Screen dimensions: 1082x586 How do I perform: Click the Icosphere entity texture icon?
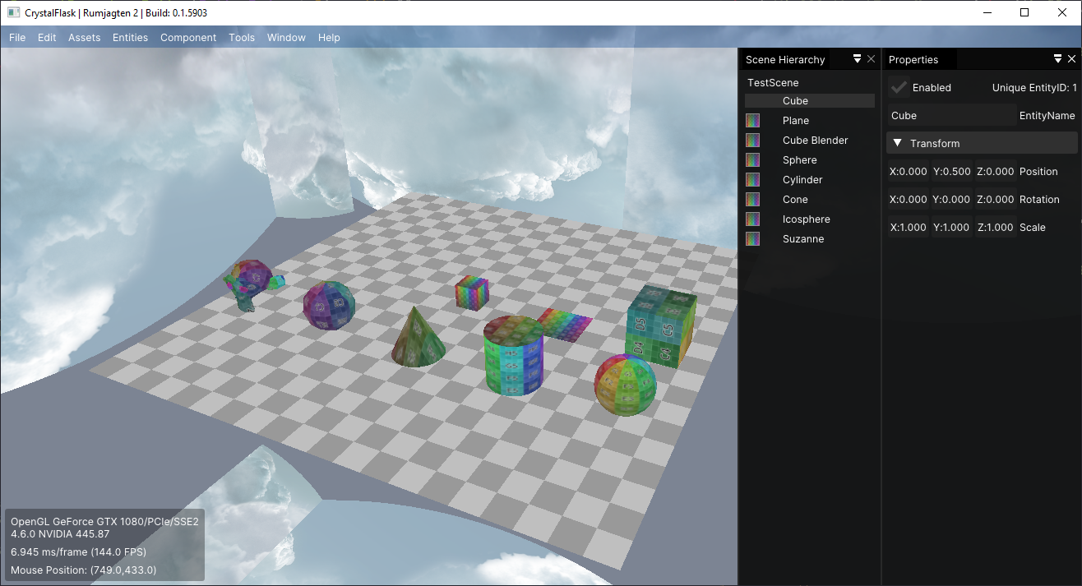[x=752, y=219]
